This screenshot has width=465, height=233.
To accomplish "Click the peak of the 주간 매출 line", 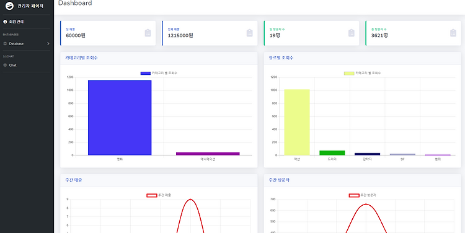I will coord(190,199).
